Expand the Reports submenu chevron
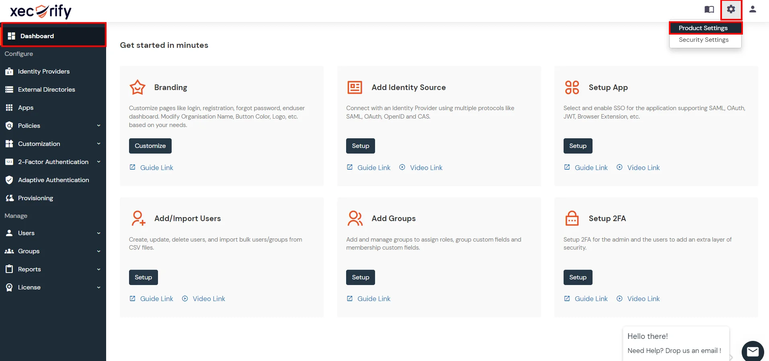 click(98, 269)
